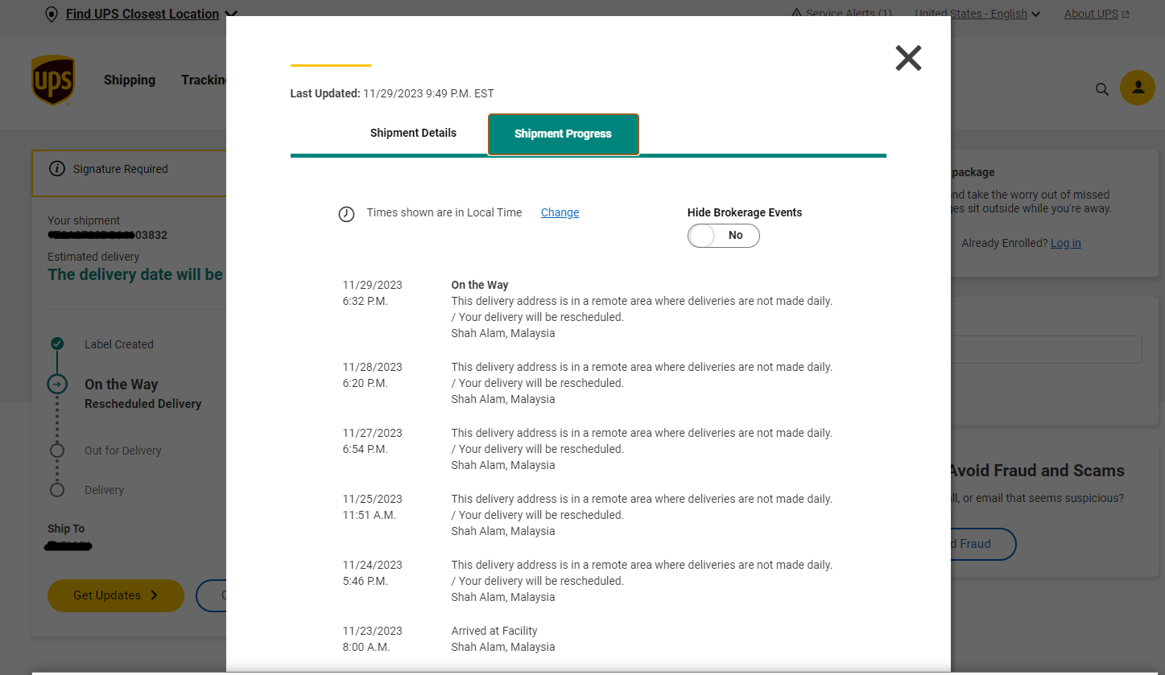Open the user profile icon
Screen dimensions: 1165x675
(1138, 88)
